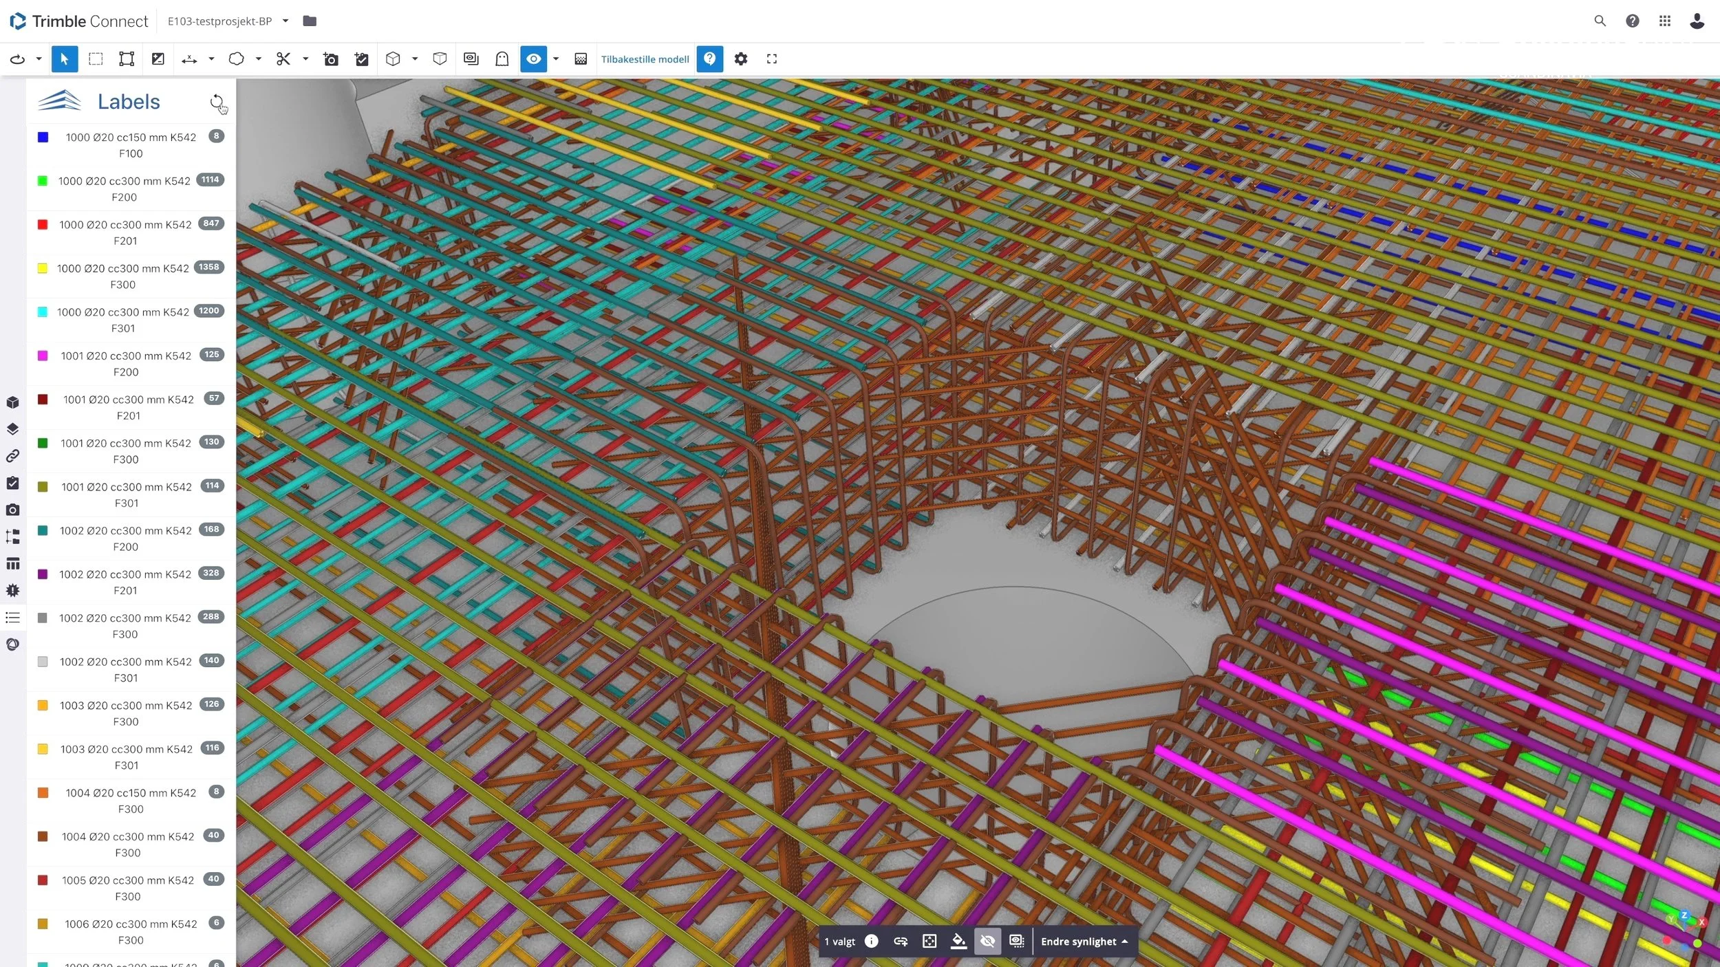Viewport: 1720px width, 967px height.
Task: Click the add camera view icon
Action: [x=331, y=59]
